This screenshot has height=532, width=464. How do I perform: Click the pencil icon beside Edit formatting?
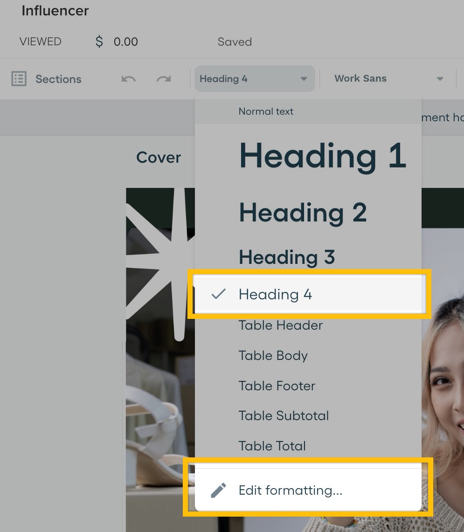click(x=218, y=490)
